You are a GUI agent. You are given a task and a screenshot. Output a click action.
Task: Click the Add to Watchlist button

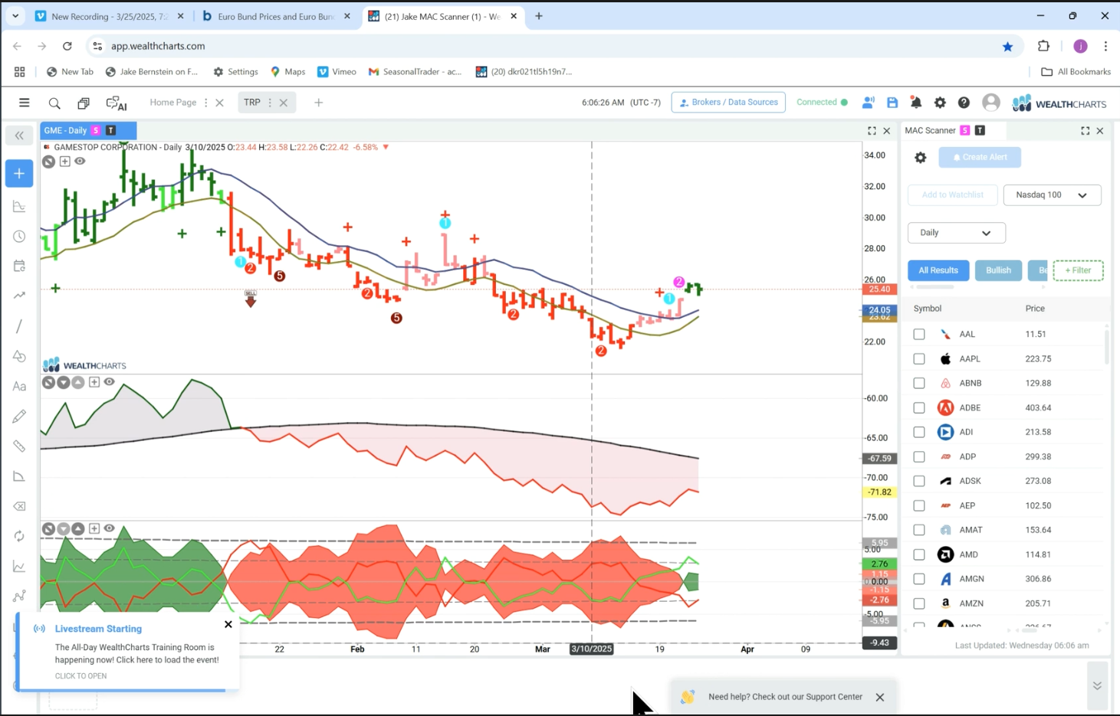(x=952, y=195)
